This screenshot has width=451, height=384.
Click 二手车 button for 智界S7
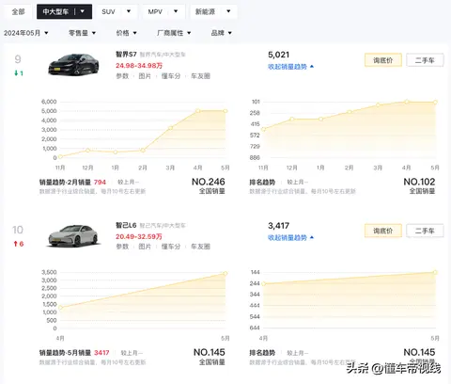(x=425, y=60)
